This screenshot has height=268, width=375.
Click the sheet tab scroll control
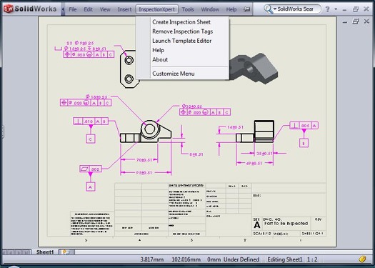click(x=16, y=252)
